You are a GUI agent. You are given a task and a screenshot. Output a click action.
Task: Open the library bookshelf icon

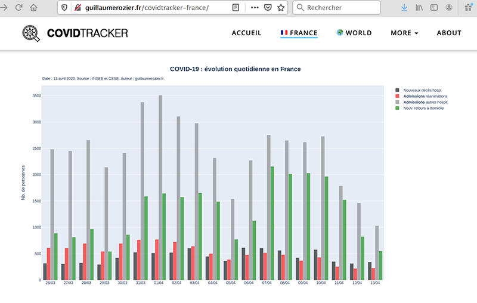pyautogui.click(x=419, y=8)
